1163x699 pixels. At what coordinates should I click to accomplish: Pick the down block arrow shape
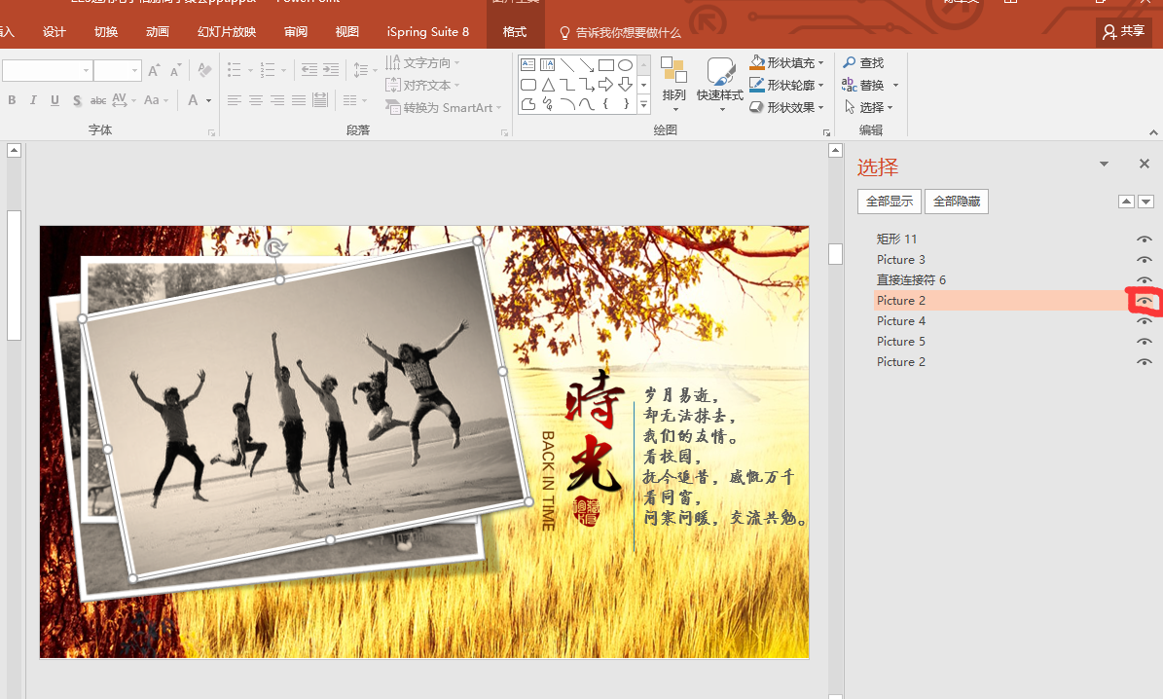click(x=625, y=85)
